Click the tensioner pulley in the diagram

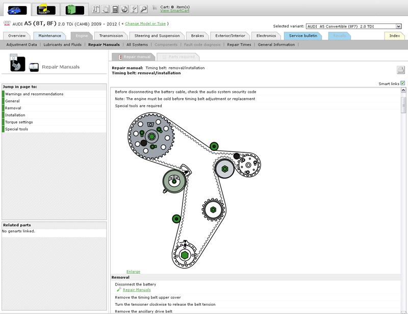tap(174, 181)
